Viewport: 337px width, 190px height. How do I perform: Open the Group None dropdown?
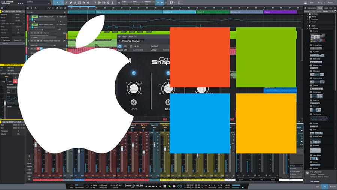point(19,18)
